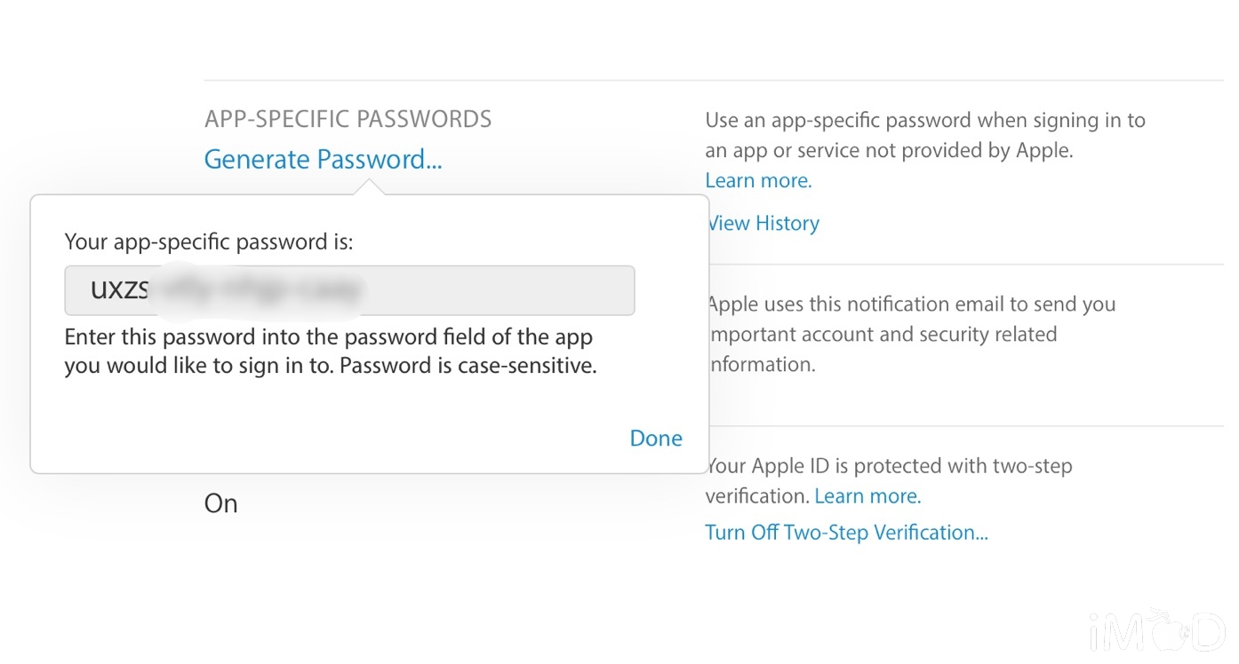Click the 'Apple uses this notification email' text
Viewport: 1239px width, 664px height.
tap(910, 304)
